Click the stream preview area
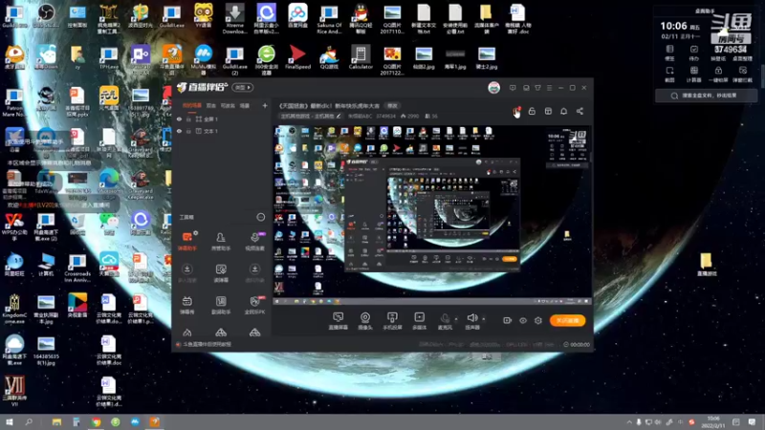Viewport: 765px width, 430px height. pyautogui.click(x=432, y=215)
